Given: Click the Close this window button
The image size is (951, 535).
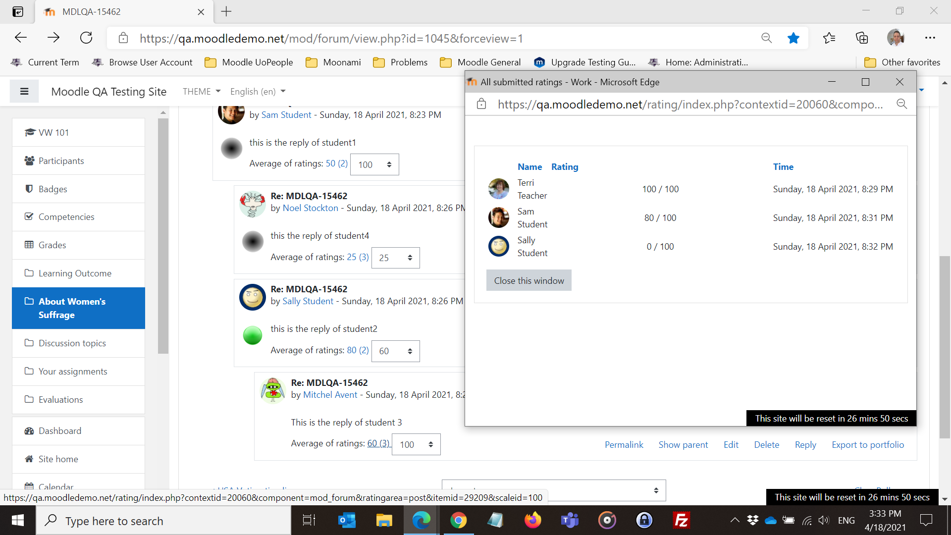Looking at the screenshot, I should click(528, 280).
